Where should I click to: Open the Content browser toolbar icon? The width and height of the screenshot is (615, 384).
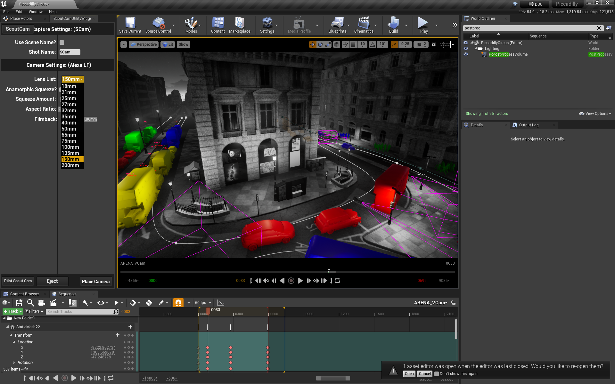(218, 25)
